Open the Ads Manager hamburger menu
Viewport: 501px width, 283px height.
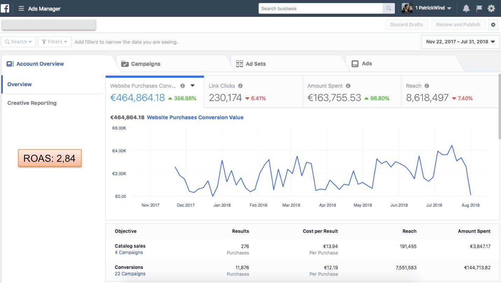point(21,9)
